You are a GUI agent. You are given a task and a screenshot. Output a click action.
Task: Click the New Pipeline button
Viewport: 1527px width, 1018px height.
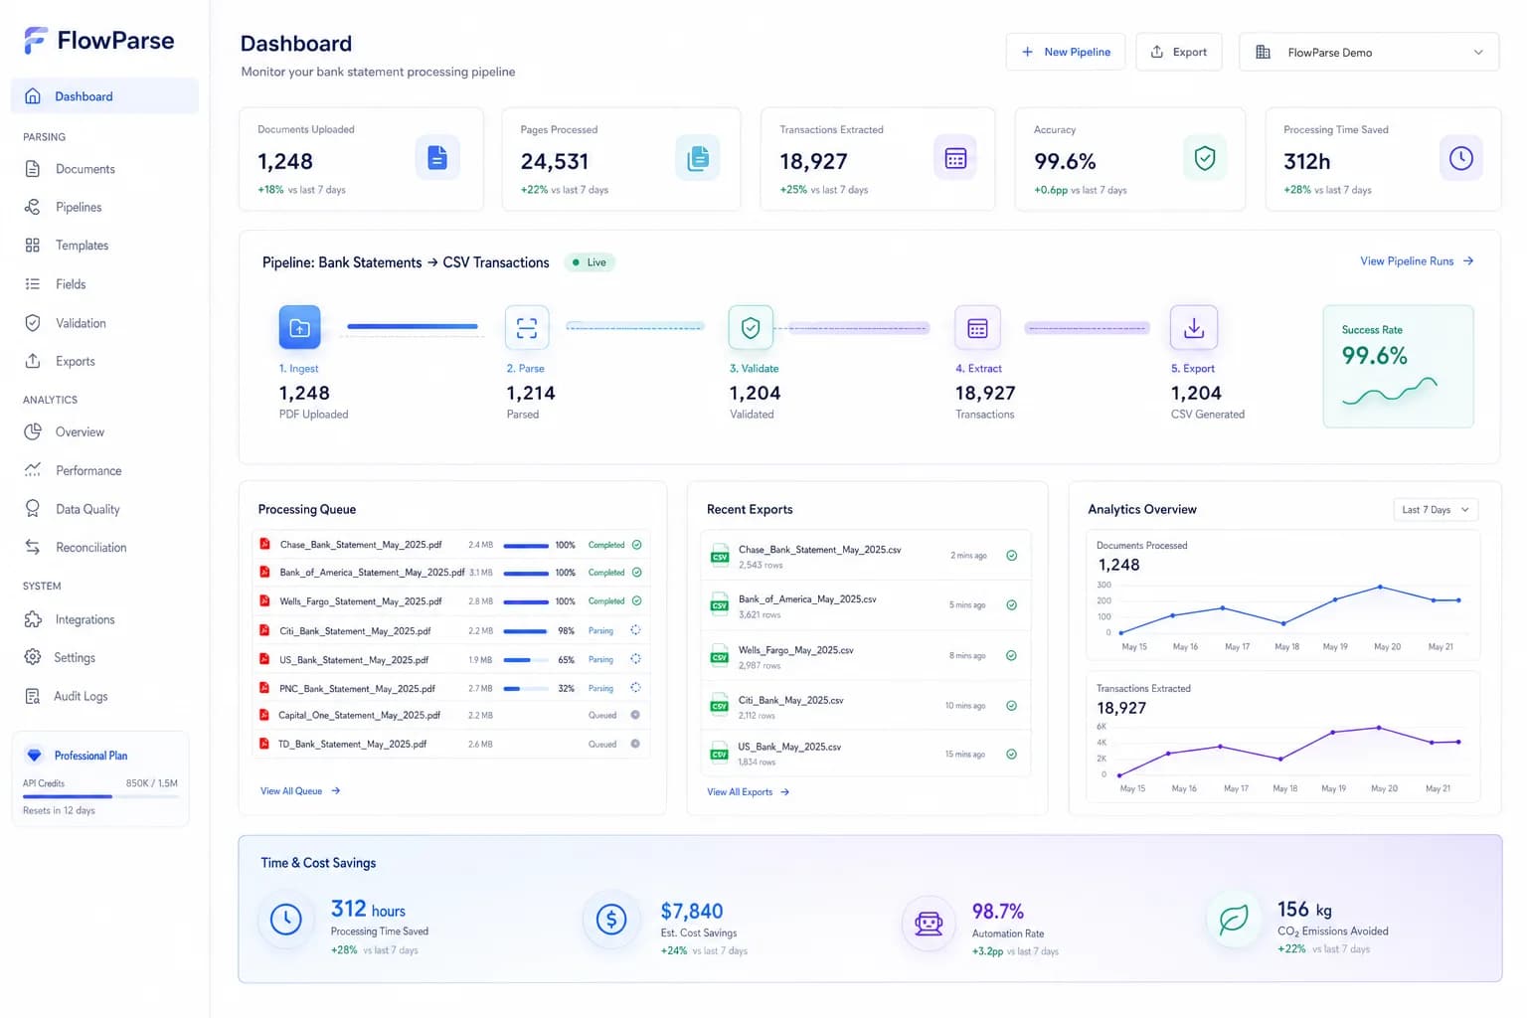pos(1066,52)
